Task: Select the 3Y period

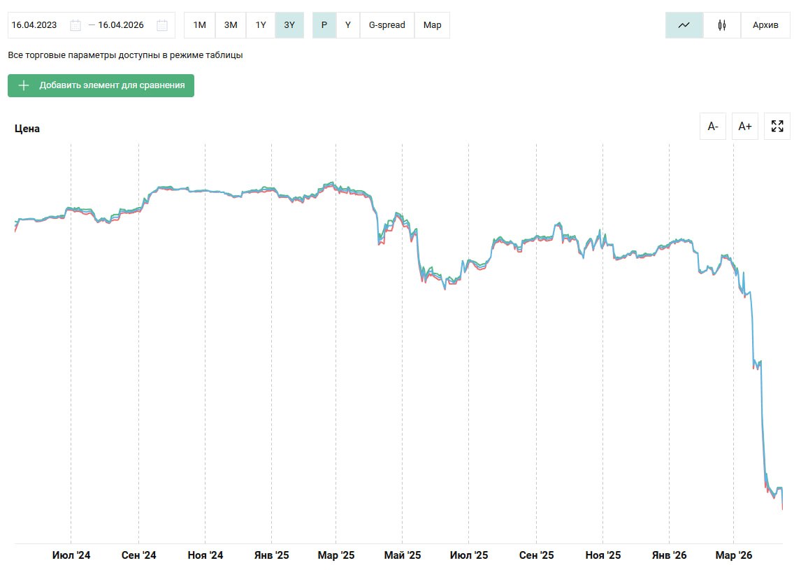Action: [x=289, y=25]
